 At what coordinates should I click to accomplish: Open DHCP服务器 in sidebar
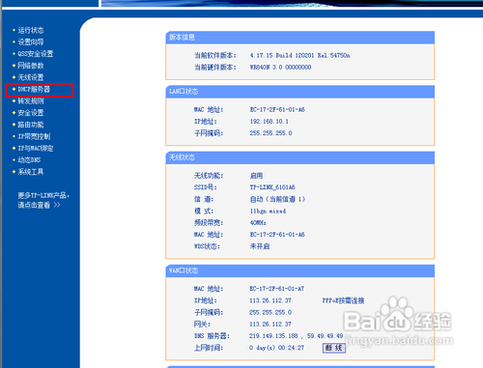(x=34, y=89)
